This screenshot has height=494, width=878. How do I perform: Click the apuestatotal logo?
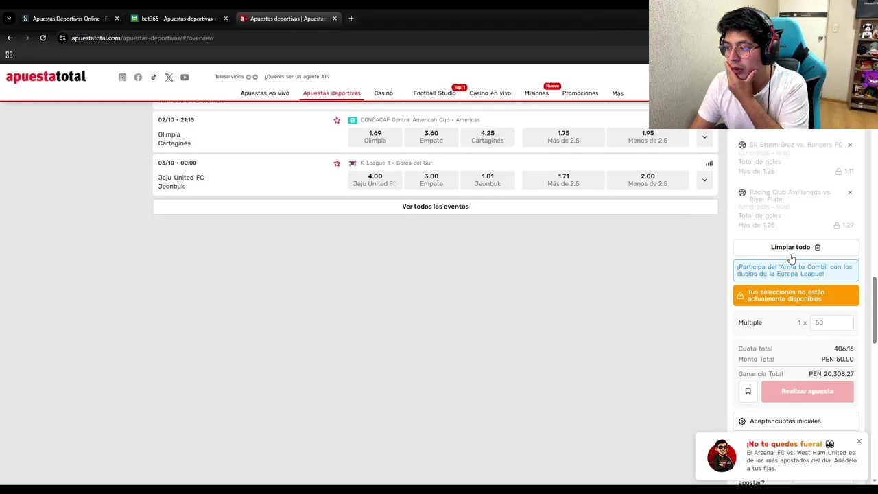click(x=46, y=77)
